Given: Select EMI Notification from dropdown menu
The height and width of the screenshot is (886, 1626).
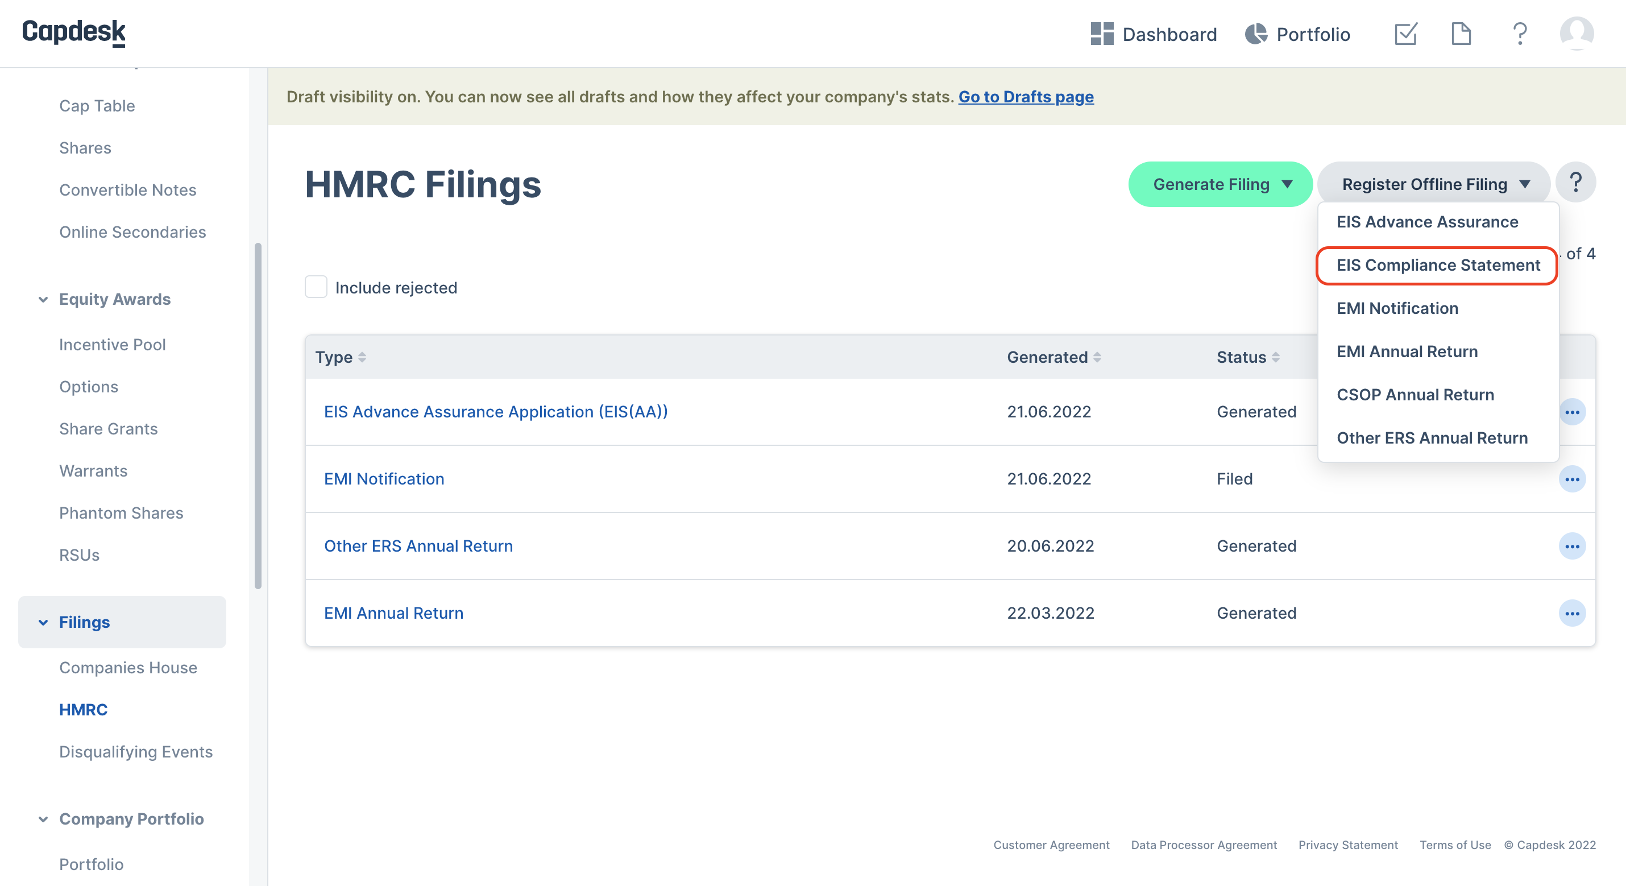Looking at the screenshot, I should (1397, 308).
